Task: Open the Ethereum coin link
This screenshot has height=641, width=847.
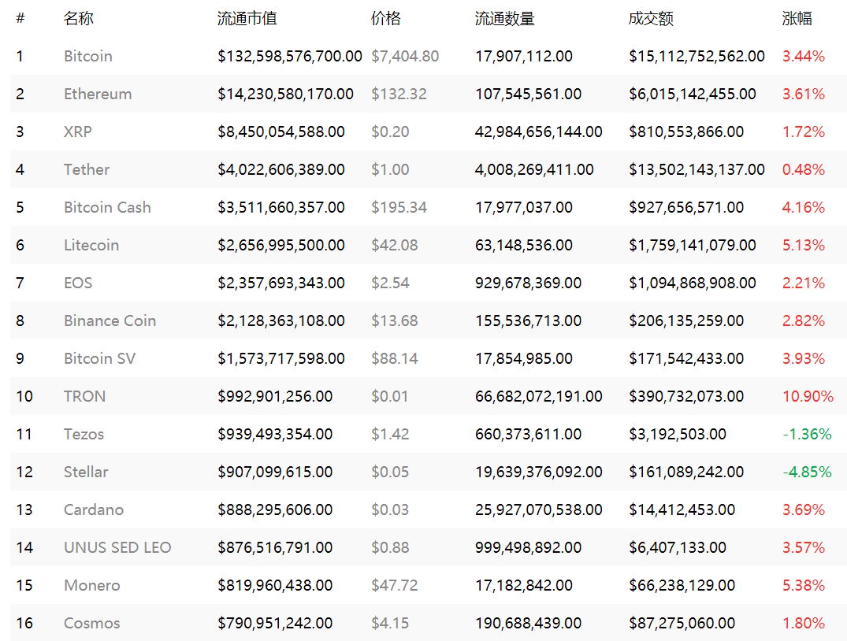Action: [x=98, y=94]
